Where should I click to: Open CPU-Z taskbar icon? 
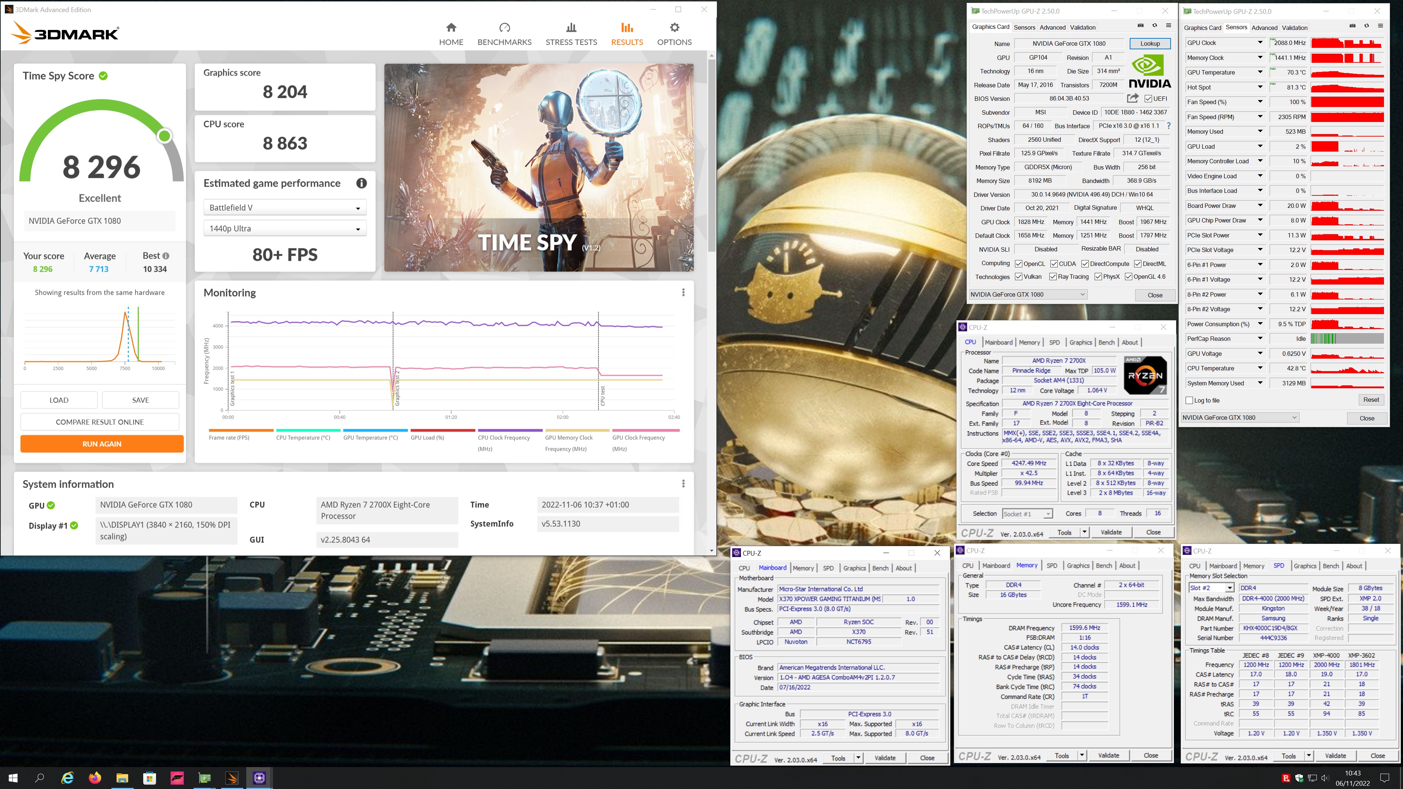coord(259,778)
